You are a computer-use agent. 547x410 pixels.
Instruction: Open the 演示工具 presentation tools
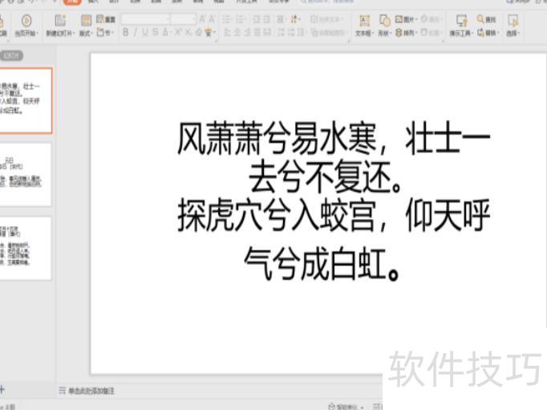click(461, 26)
